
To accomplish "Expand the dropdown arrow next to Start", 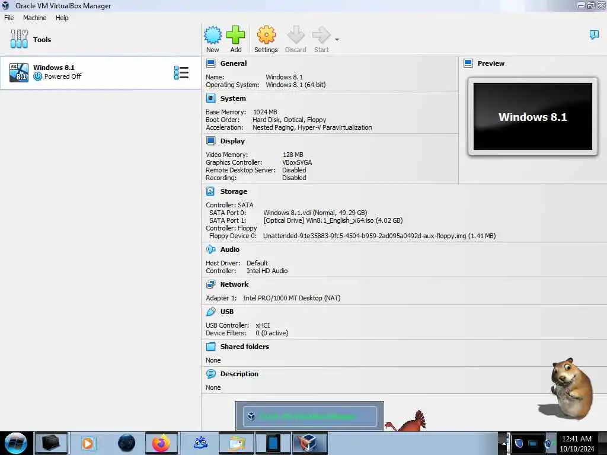I will point(337,40).
